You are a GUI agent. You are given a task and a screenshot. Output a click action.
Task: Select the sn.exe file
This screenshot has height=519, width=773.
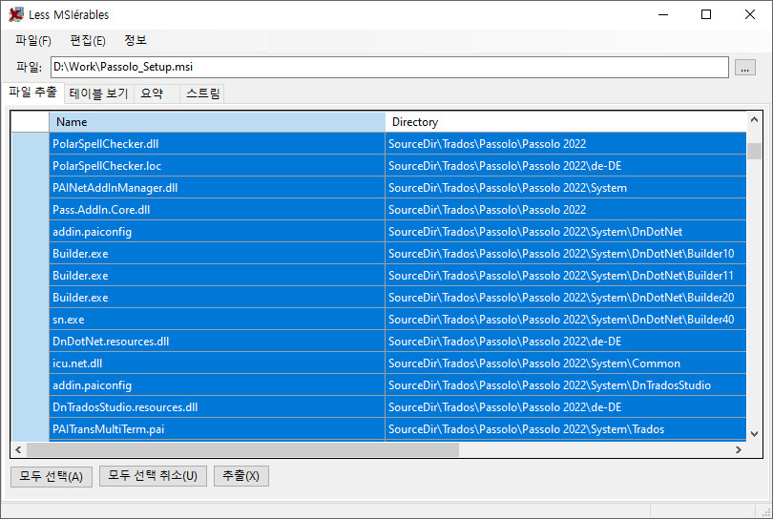click(217, 320)
